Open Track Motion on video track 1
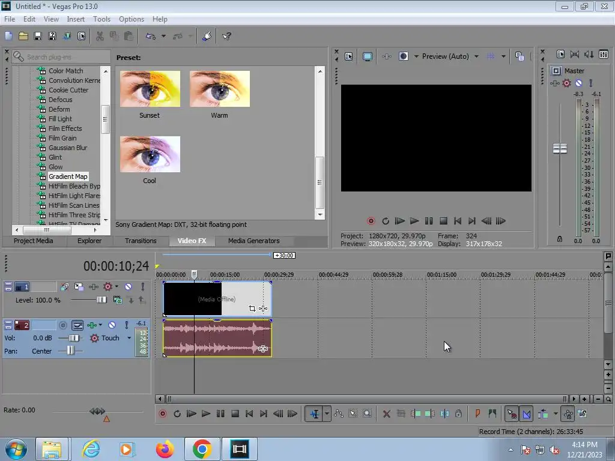 [79, 286]
